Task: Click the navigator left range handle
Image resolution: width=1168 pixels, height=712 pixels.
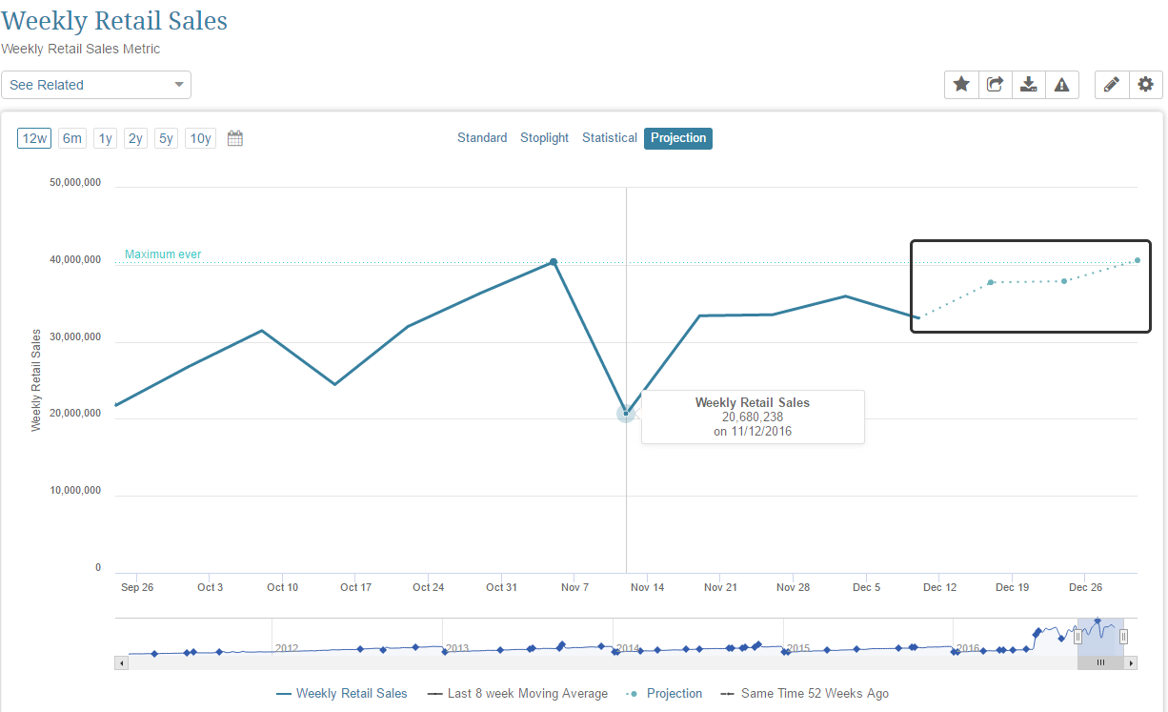Action: tap(1078, 637)
